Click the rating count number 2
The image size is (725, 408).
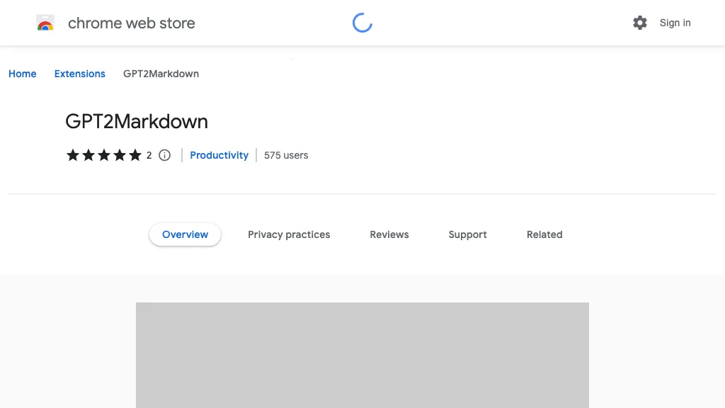tap(149, 155)
